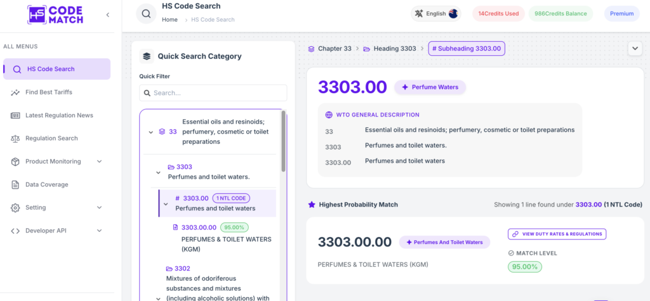Click the round search icon in header
The height and width of the screenshot is (301, 650).
[146, 14]
